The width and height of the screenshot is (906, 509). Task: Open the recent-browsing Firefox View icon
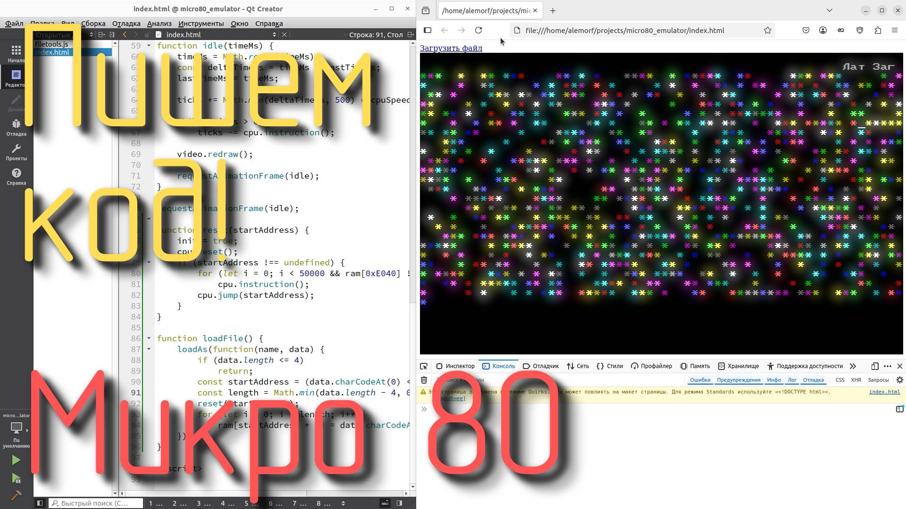point(426,10)
